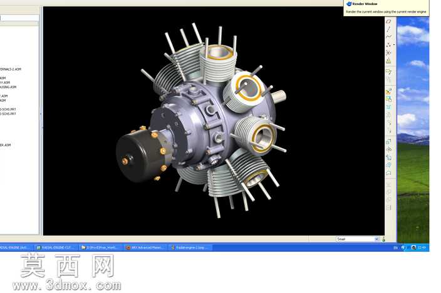The width and height of the screenshot is (441, 293).
Task: Select the Datum Plane tool
Action: click(x=388, y=21)
